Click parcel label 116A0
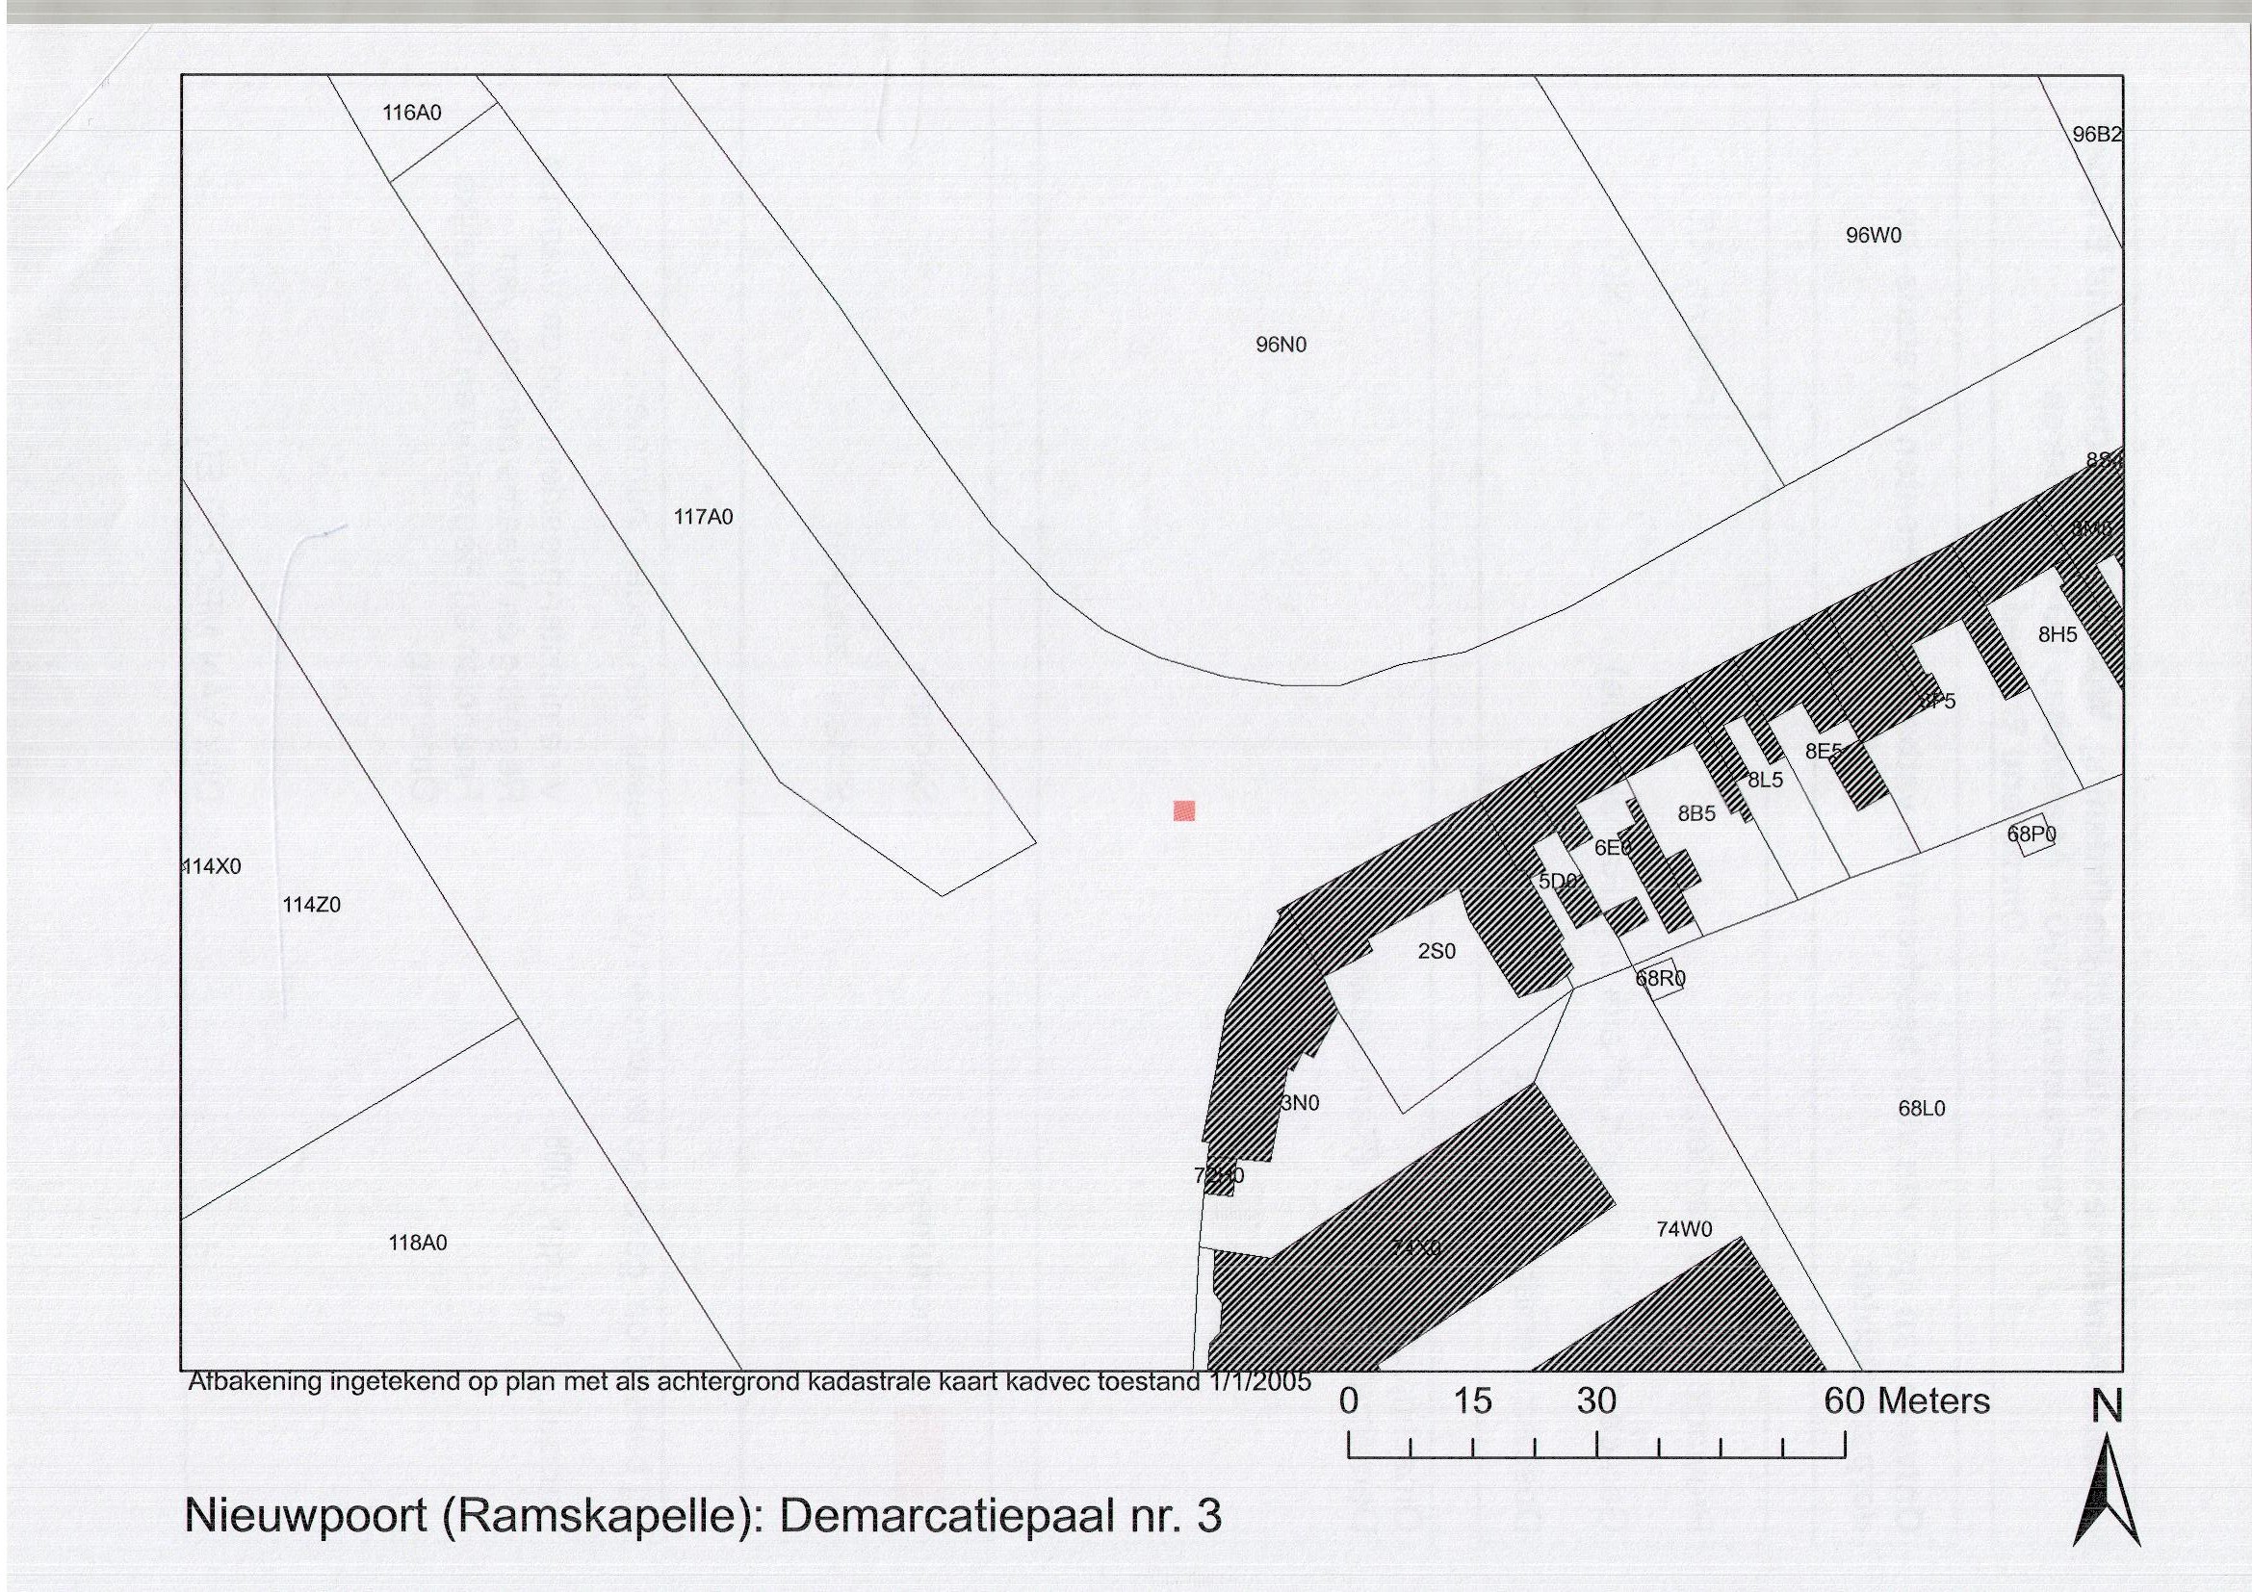Viewport: 2252px width, 1592px height. [x=412, y=113]
